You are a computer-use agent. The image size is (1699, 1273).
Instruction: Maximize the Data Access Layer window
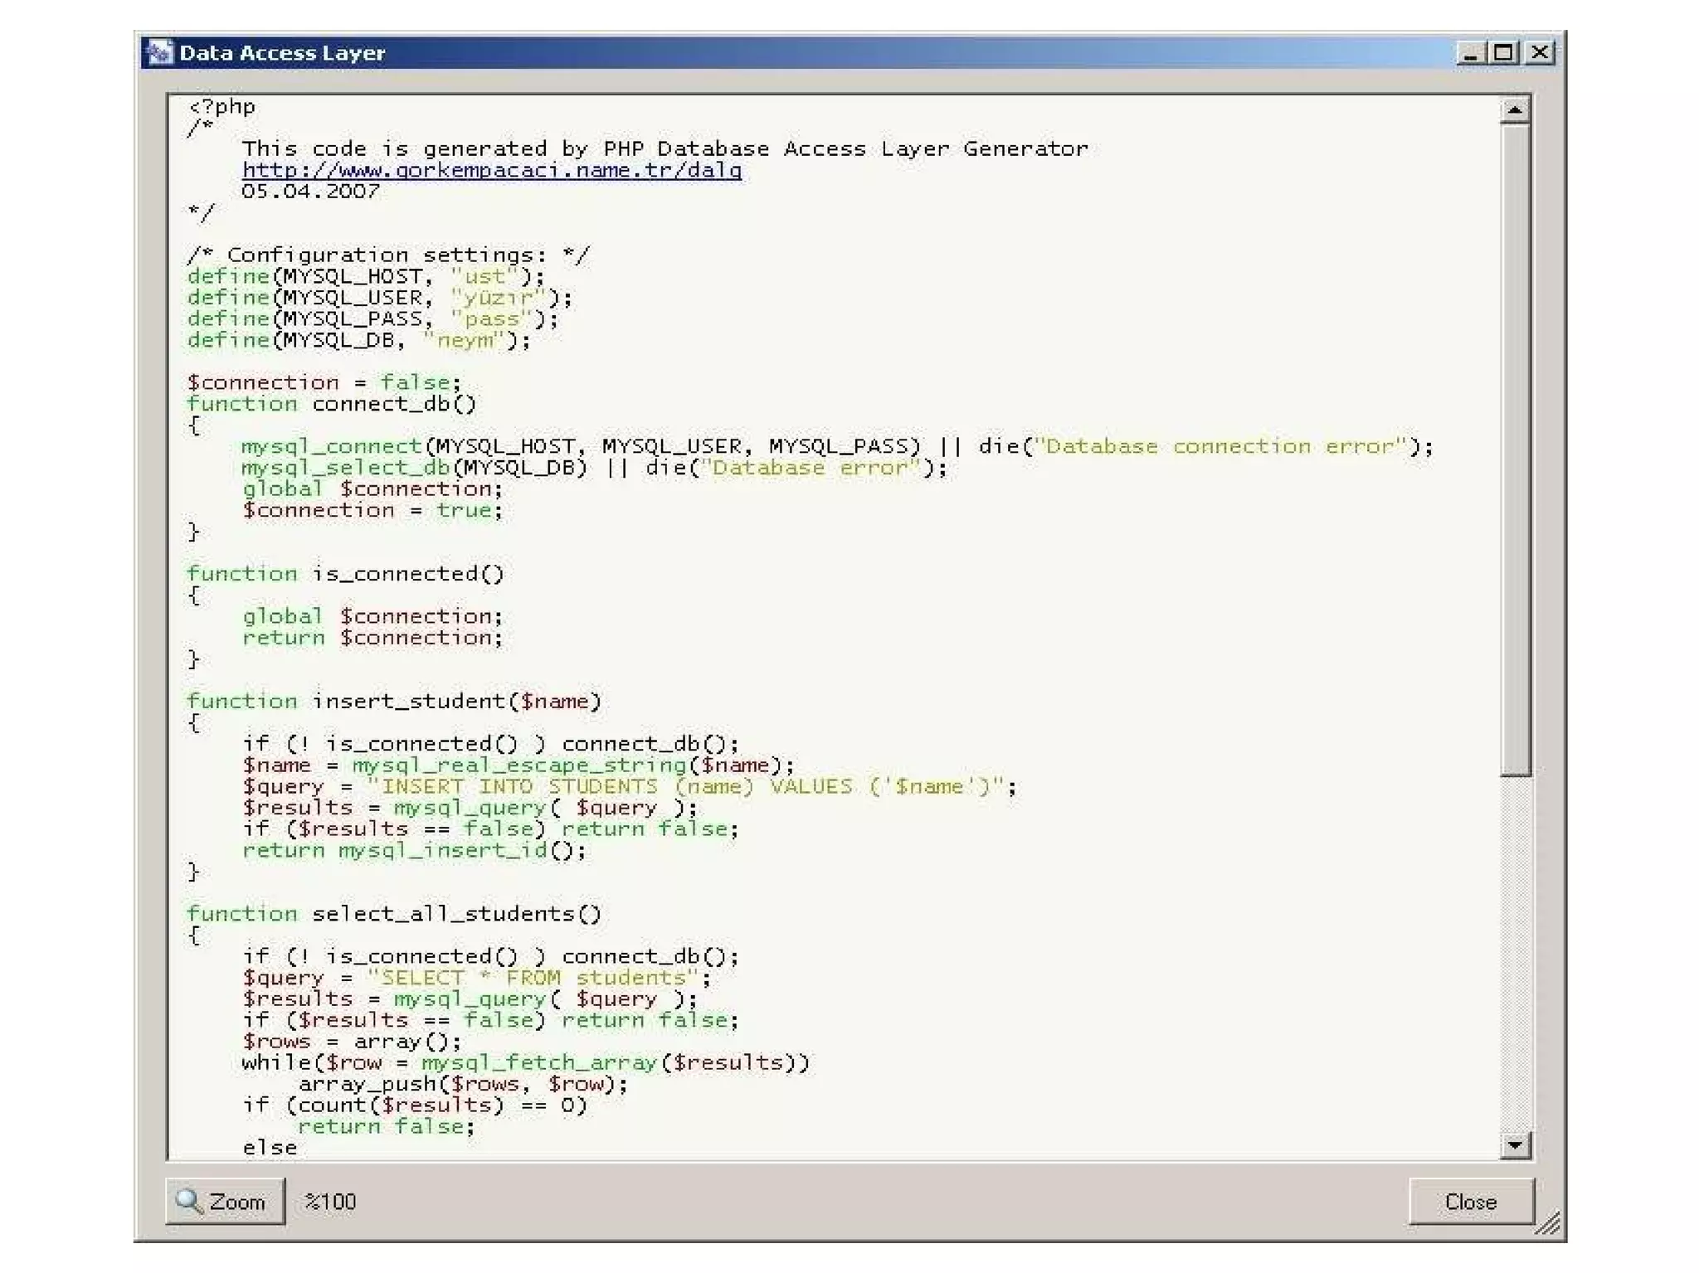click(1504, 53)
